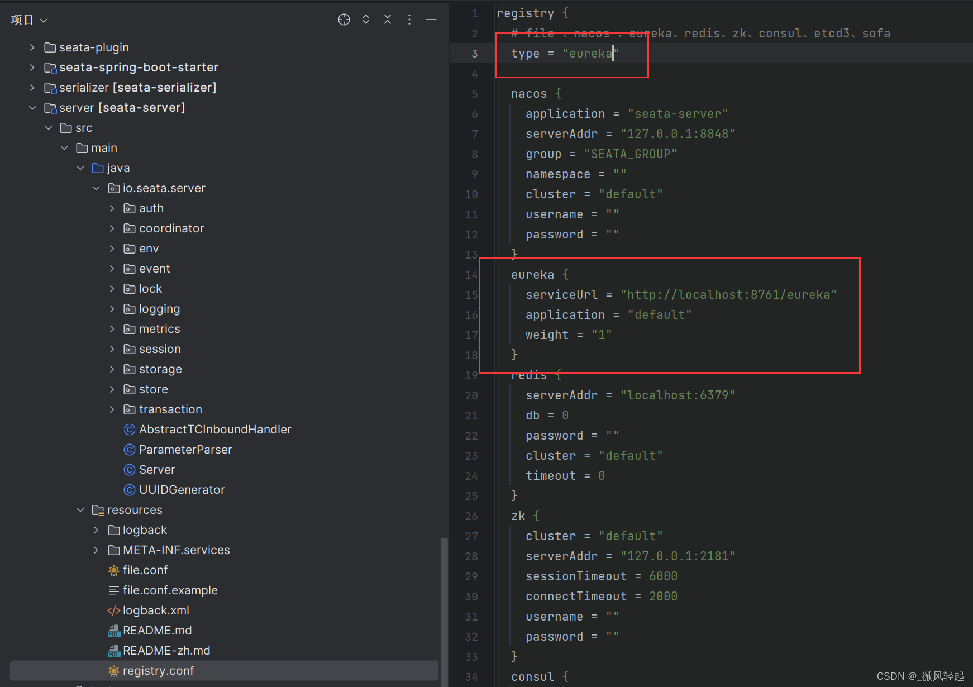Select the transaction package
973x687 pixels.
(x=171, y=409)
